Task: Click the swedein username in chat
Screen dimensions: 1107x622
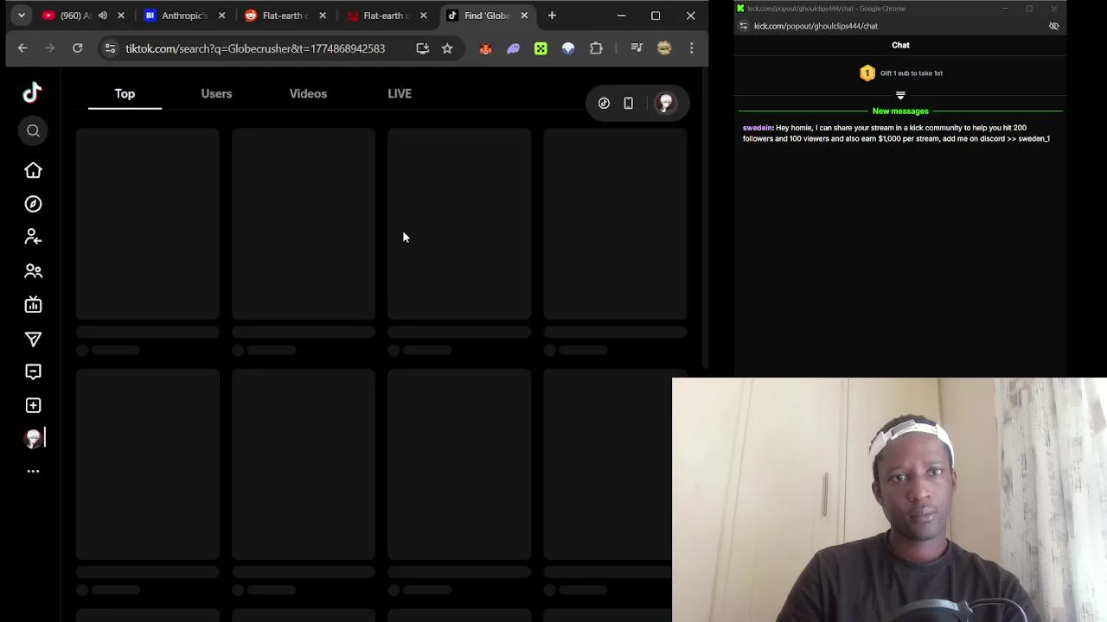Action: coord(758,128)
